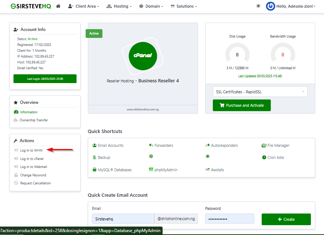
Task: Open the unlabeled globe shortcut icon
Action: 151,156
